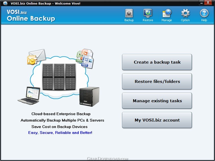This screenshot has width=215, height=161.
Task: Minimize the VOSI.biz window
Action: pyautogui.click(x=201, y=3)
